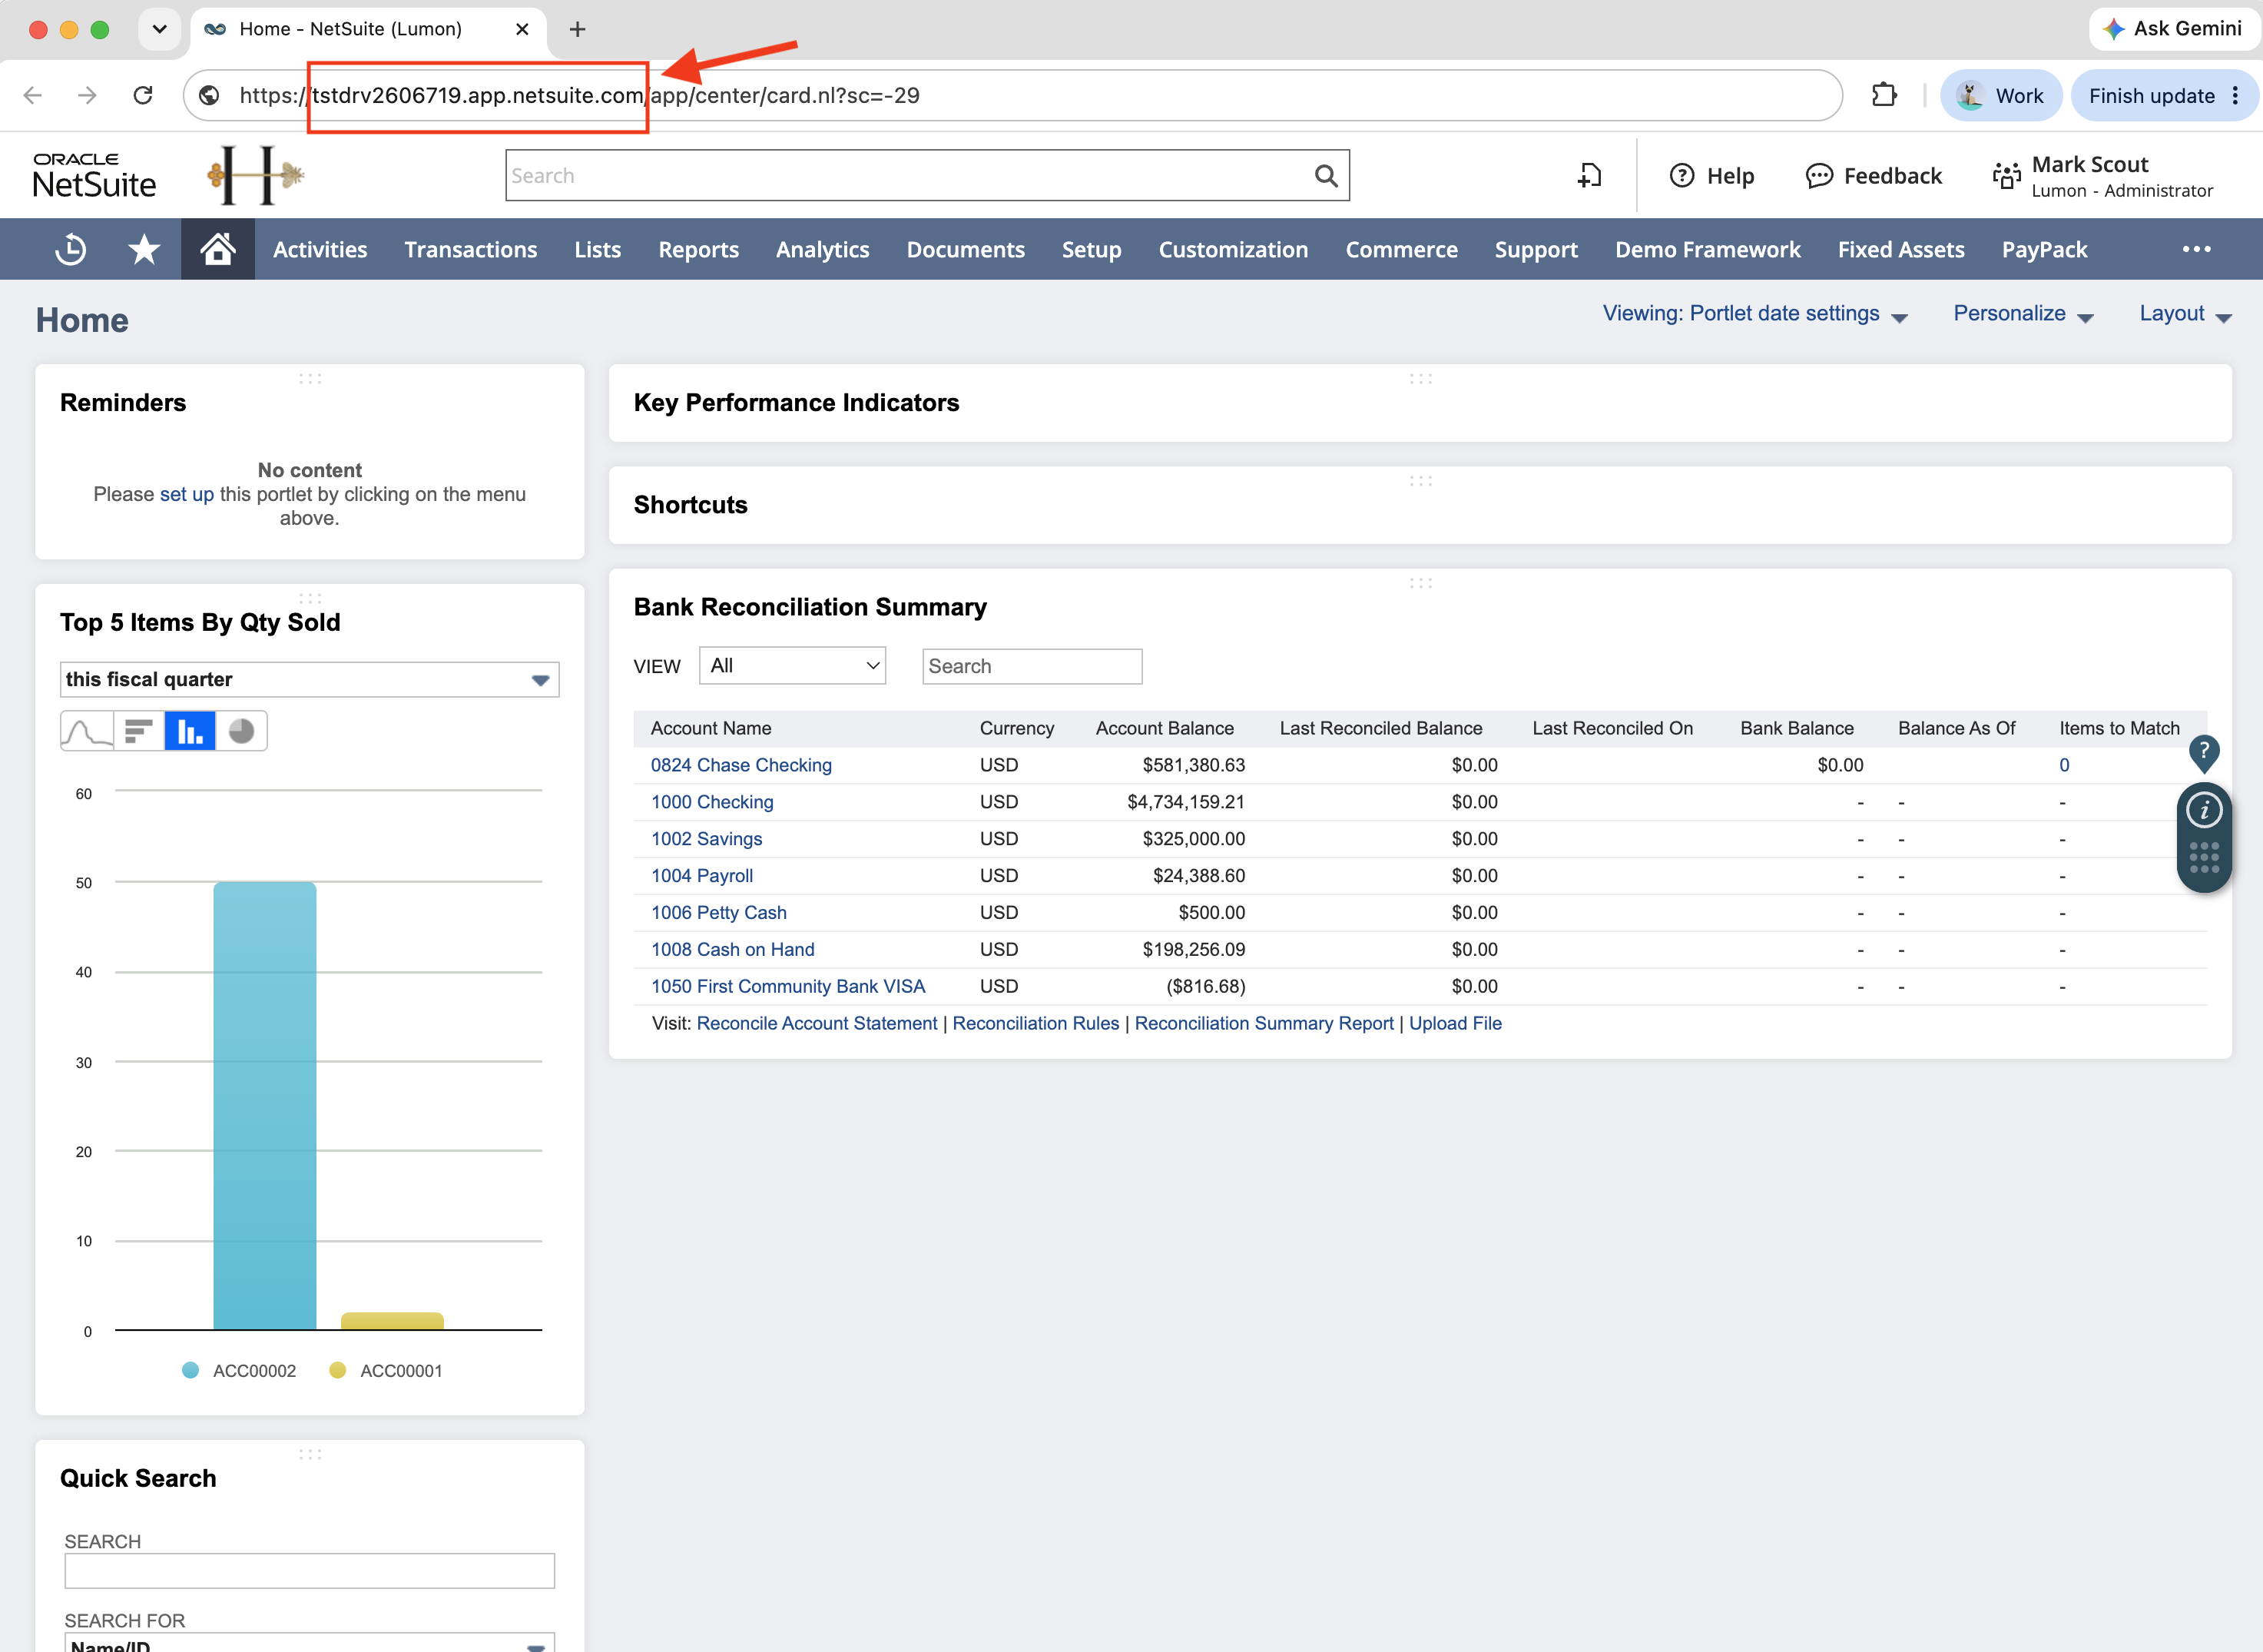Viewport: 2263px width, 1652px height.
Task: Focus the Quick Search SEARCH input
Action: click(310, 1571)
